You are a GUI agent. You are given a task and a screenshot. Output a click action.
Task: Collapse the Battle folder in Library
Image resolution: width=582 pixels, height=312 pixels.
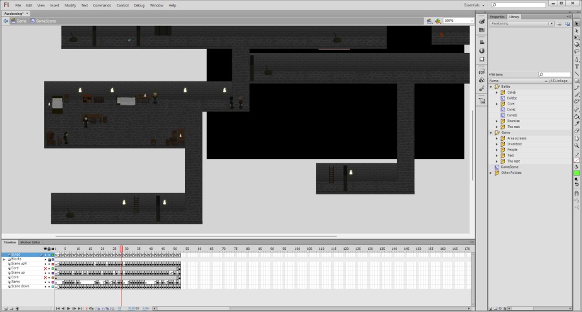[x=491, y=87]
